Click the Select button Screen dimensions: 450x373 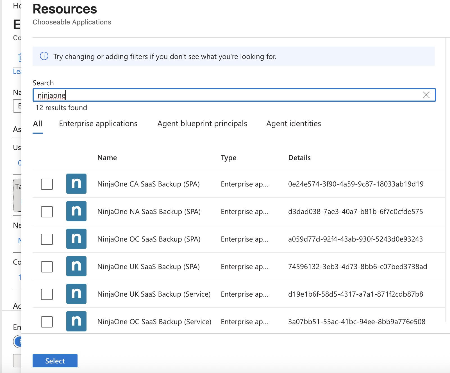pyautogui.click(x=55, y=361)
